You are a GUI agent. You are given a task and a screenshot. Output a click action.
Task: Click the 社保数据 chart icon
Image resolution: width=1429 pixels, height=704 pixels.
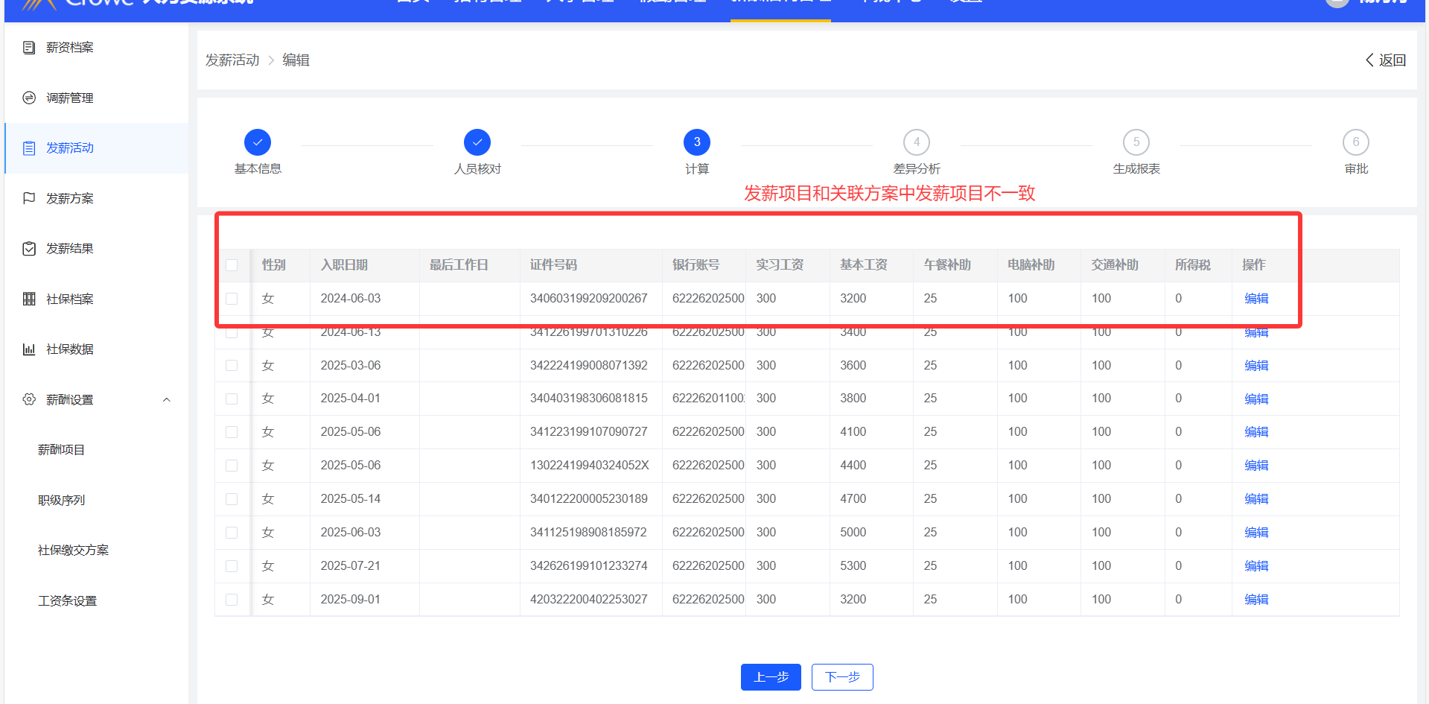tap(29, 349)
